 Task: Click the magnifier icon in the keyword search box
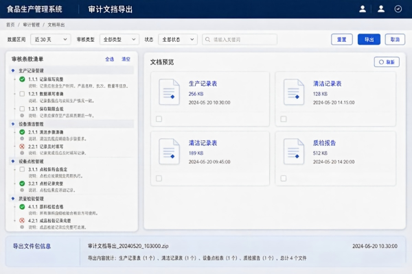207,40
